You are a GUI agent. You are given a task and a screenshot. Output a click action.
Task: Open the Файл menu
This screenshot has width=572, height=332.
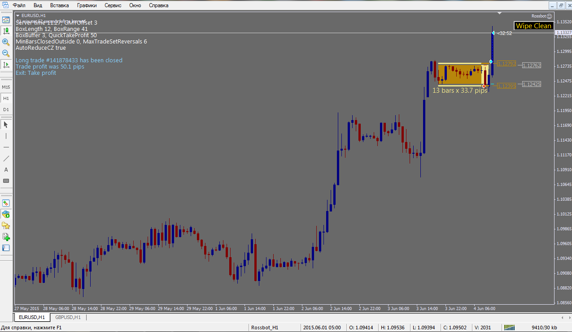19,5
